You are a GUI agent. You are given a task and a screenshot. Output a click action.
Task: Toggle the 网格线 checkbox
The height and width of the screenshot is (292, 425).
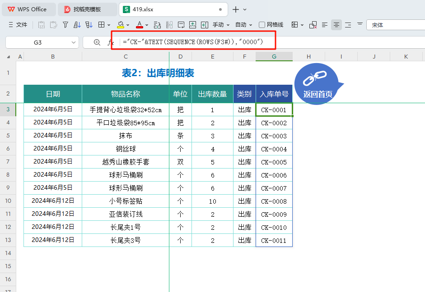pos(262,25)
